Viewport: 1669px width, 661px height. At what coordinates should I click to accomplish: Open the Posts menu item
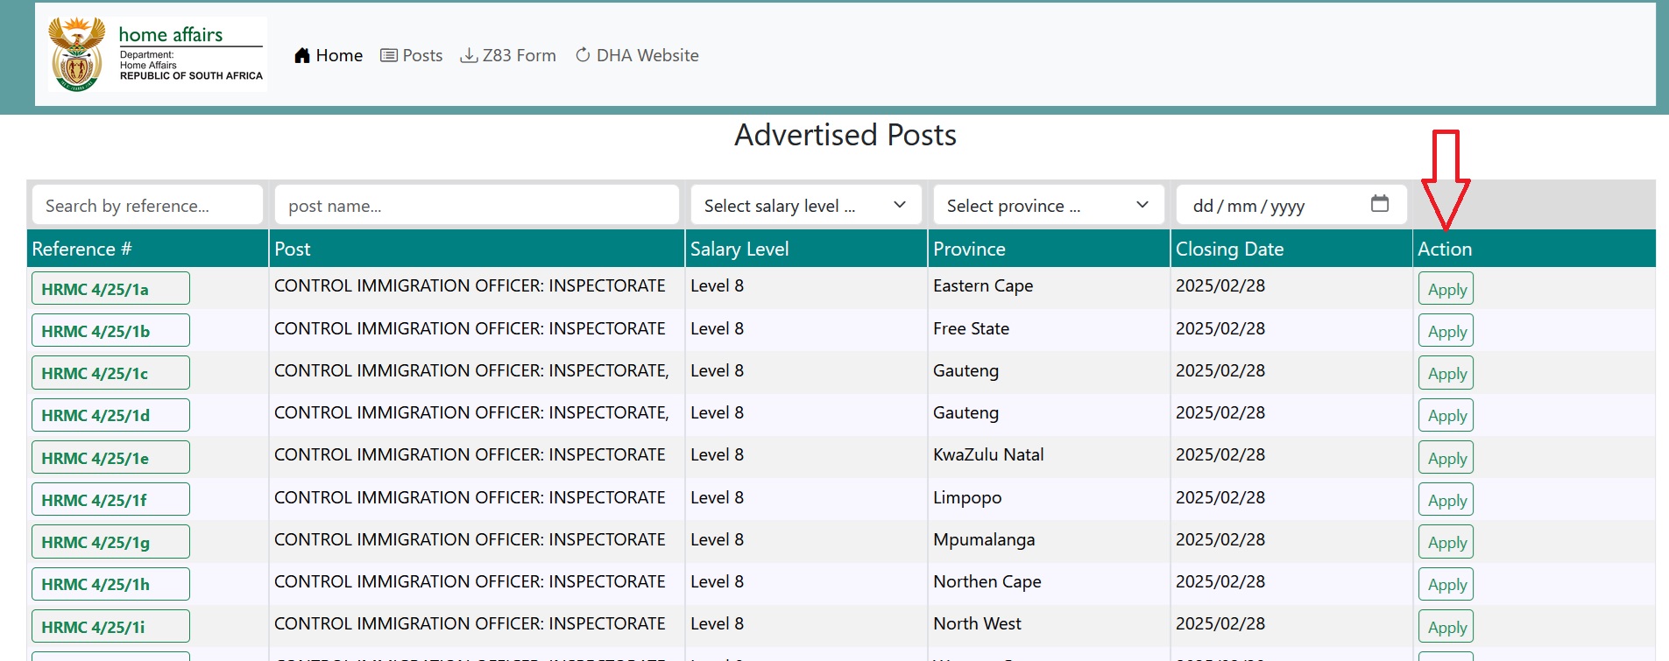click(421, 55)
